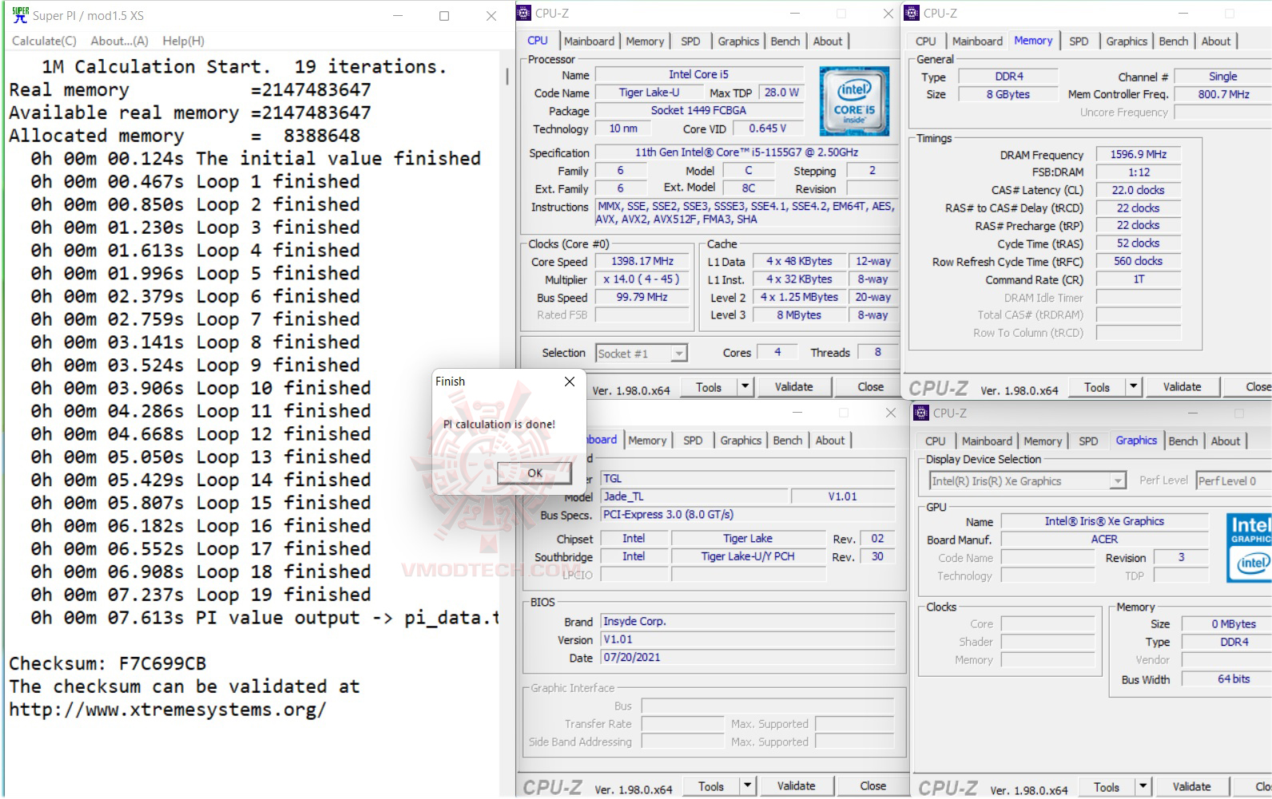
Task: Open the Intel Iris Xe display device dropdown
Action: [1028, 481]
